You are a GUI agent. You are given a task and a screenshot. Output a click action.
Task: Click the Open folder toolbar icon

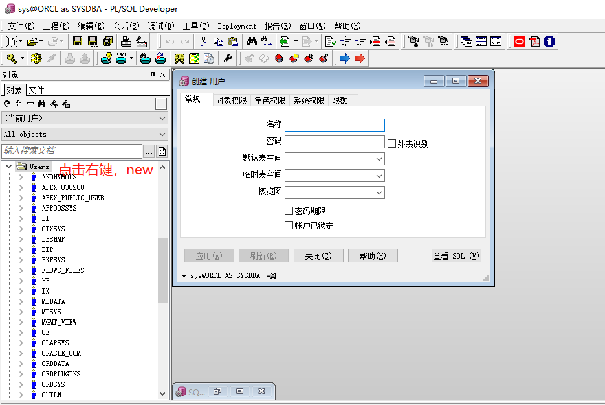coord(32,41)
